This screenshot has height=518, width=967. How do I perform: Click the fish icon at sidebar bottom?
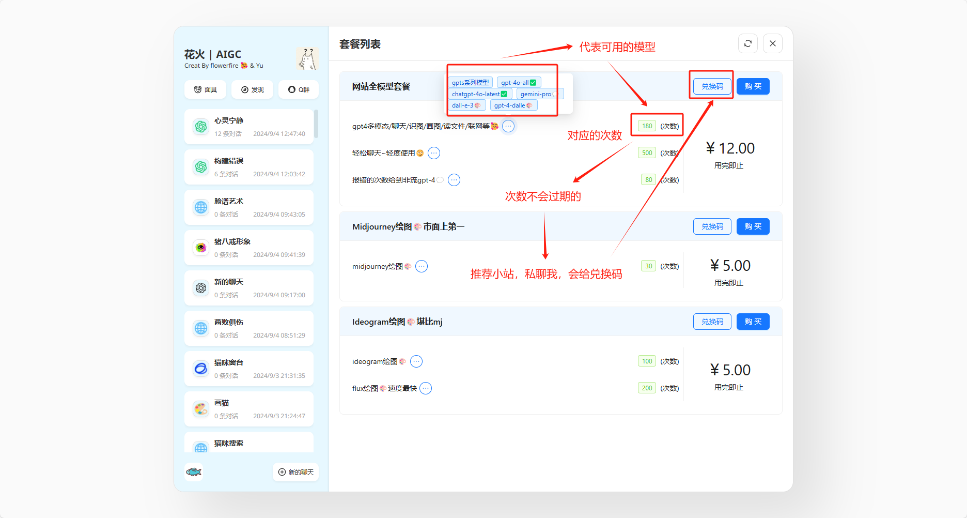[194, 472]
